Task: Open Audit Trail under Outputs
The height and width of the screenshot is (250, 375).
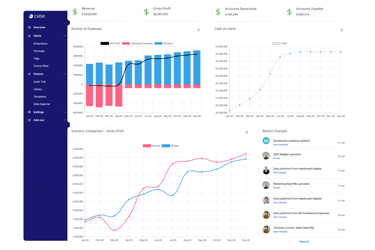Action: click(40, 82)
